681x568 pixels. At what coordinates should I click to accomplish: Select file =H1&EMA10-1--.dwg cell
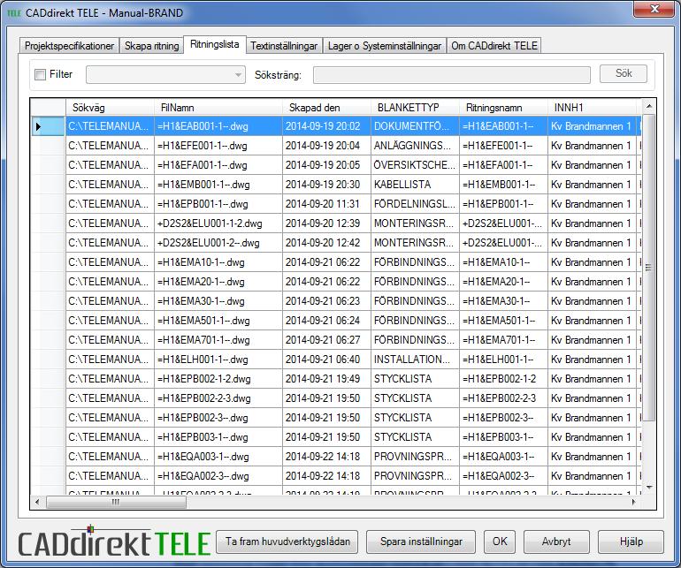tap(218, 262)
